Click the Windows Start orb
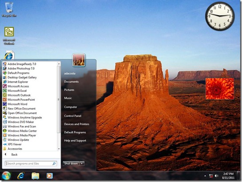The height and width of the screenshot is (182, 242). pyautogui.click(x=6, y=176)
